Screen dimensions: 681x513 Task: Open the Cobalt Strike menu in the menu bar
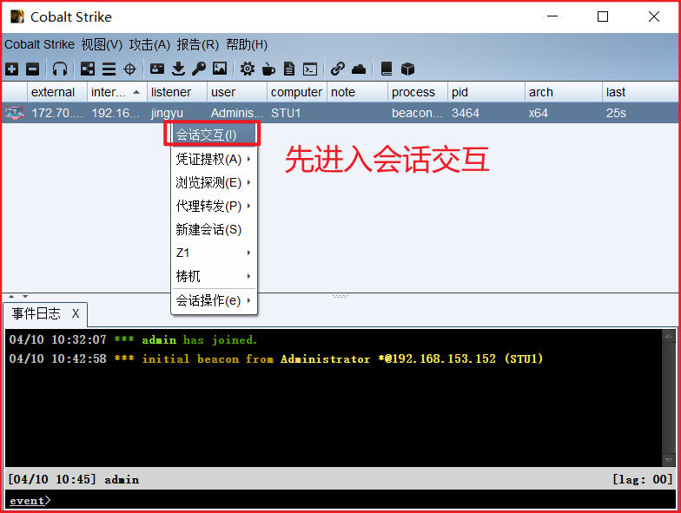tap(40, 44)
